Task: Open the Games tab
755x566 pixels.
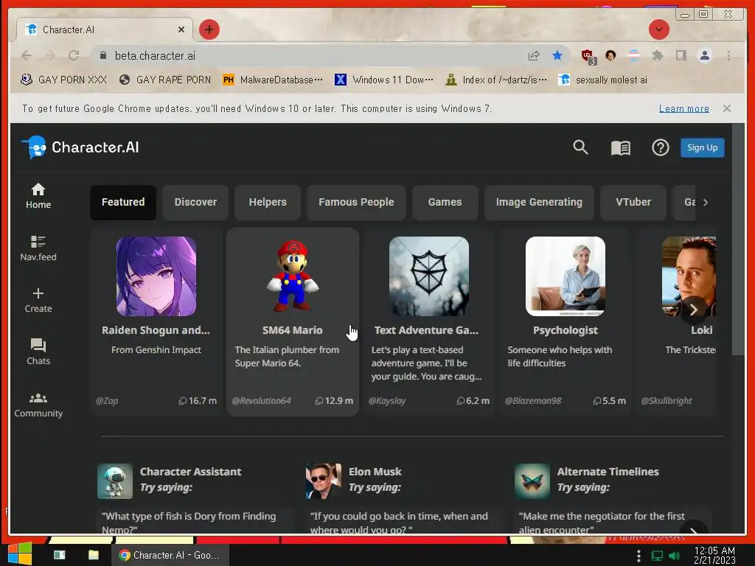Action: [445, 202]
